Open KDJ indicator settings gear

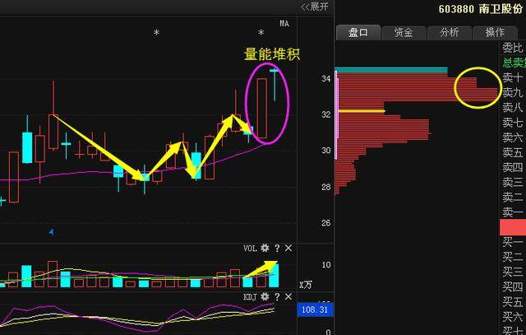(x=265, y=296)
